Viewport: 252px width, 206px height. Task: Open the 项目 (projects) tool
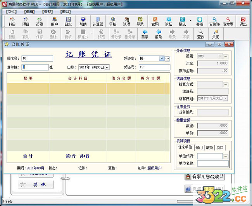[x=26, y=22]
